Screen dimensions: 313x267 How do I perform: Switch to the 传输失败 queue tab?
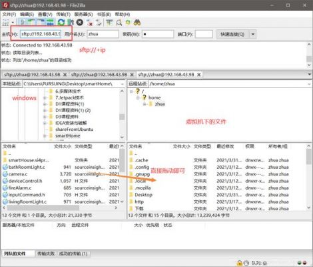tap(46, 254)
